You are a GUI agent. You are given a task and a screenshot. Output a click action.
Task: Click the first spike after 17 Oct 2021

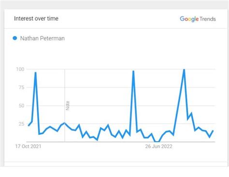[x=35, y=73]
